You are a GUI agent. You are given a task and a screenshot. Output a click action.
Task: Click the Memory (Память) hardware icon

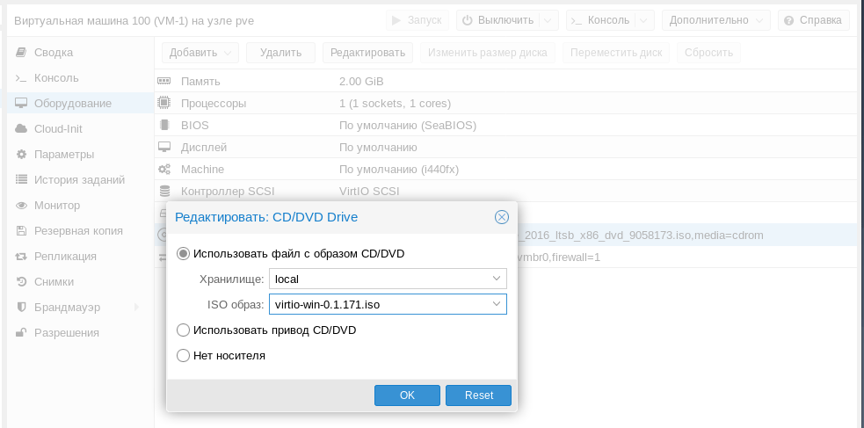coord(164,81)
